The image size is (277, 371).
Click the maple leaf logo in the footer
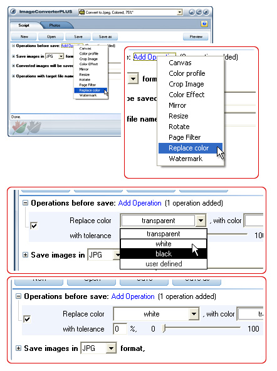[27, 128]
